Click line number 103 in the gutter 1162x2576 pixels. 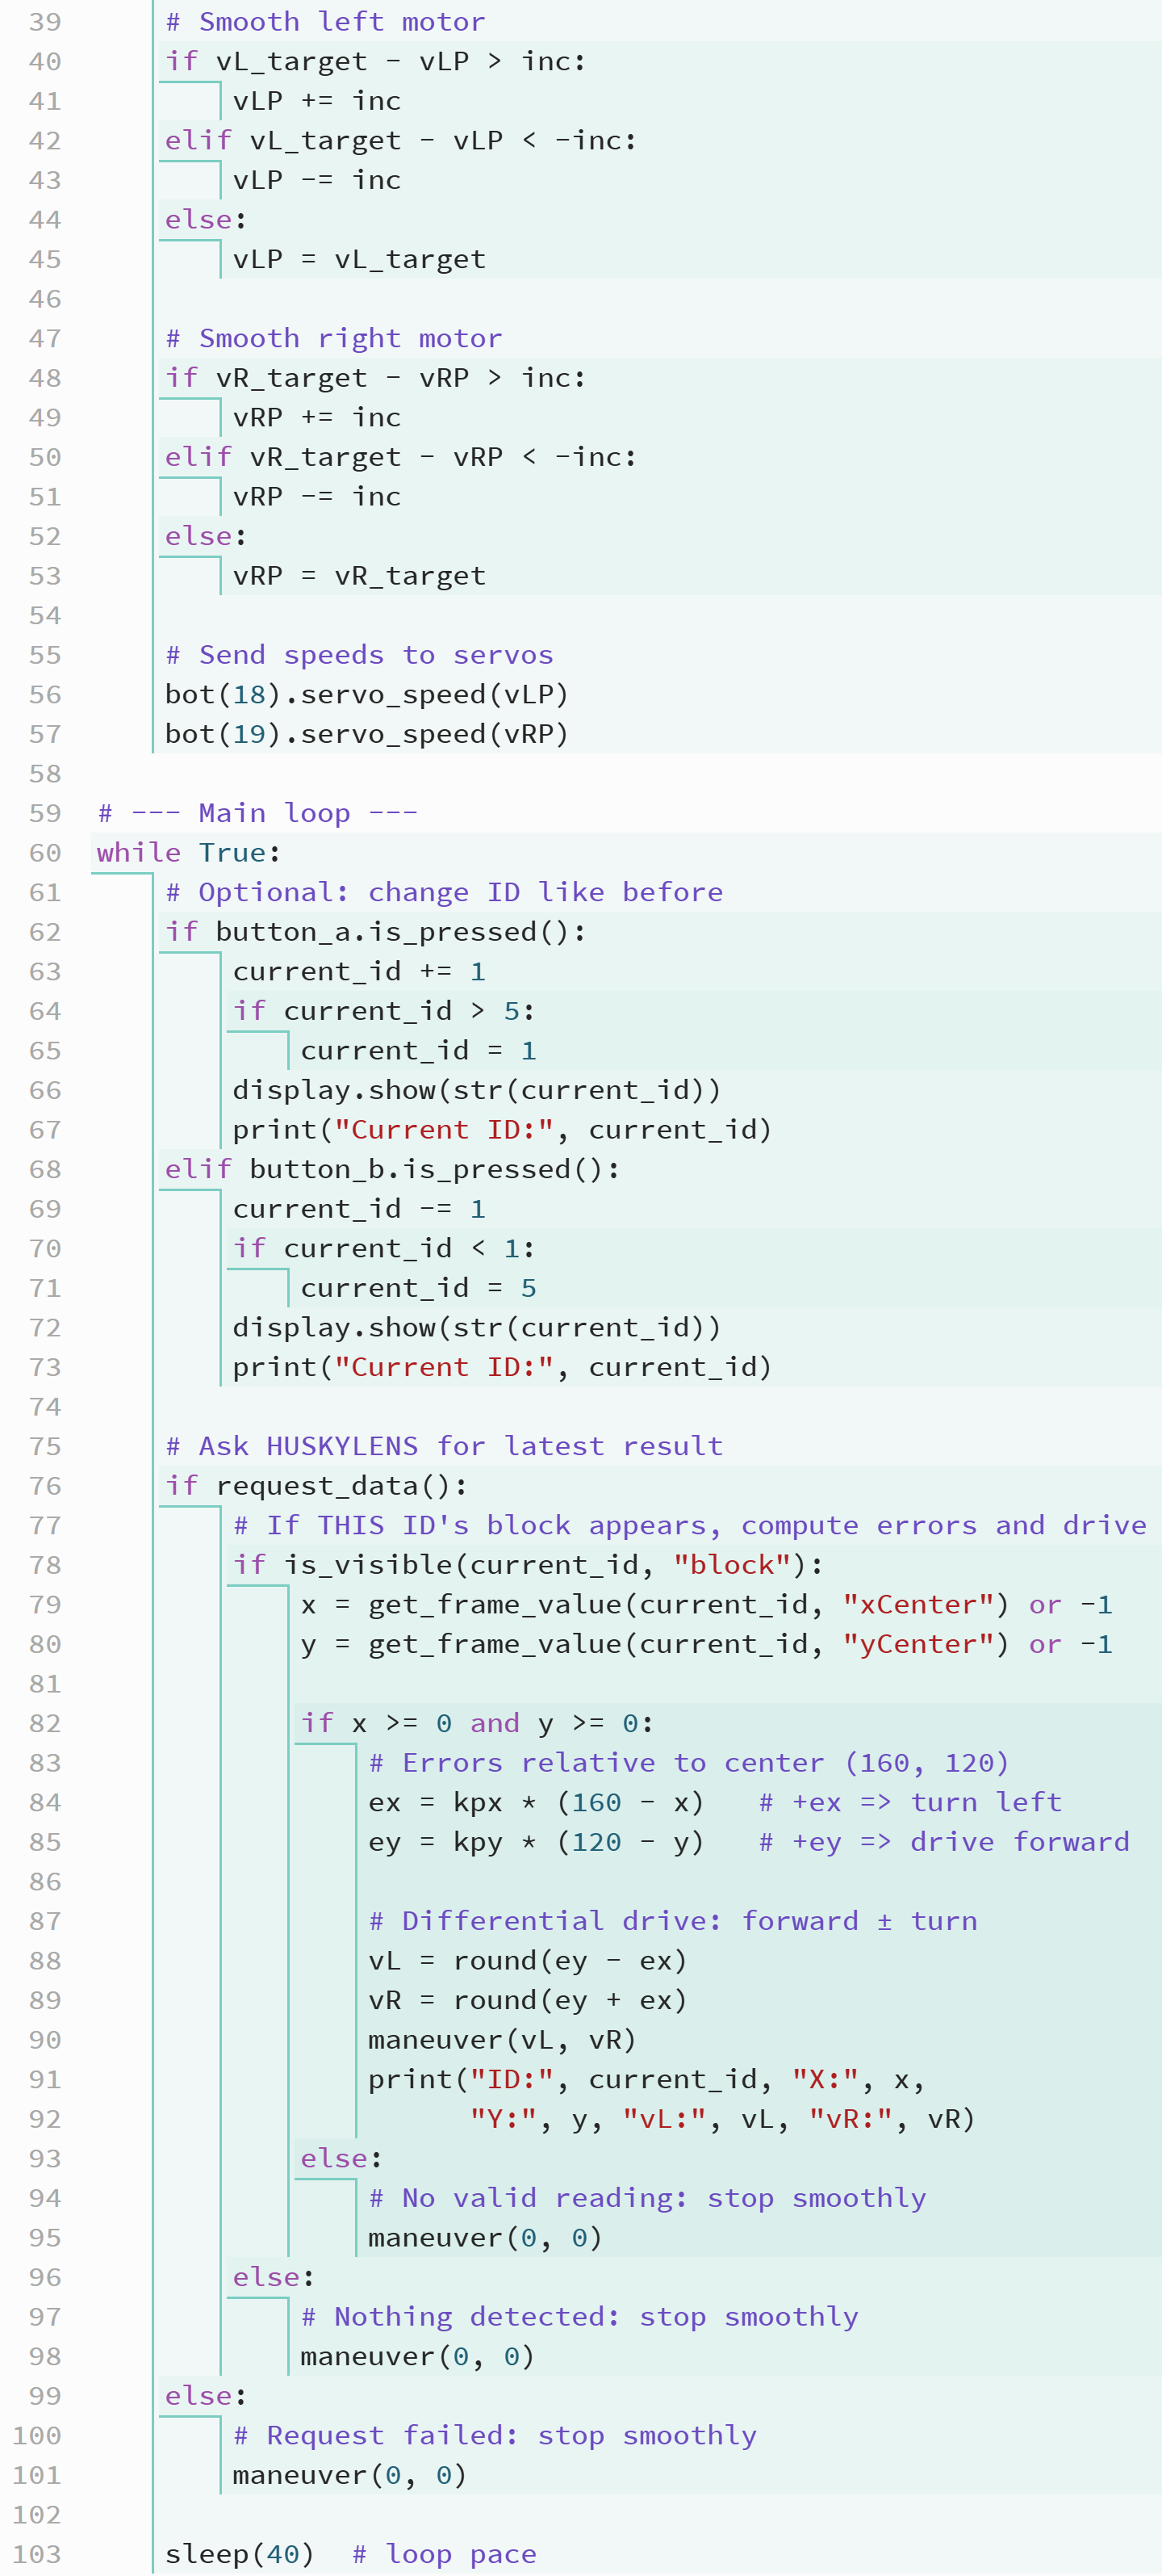pos(37,2554)
